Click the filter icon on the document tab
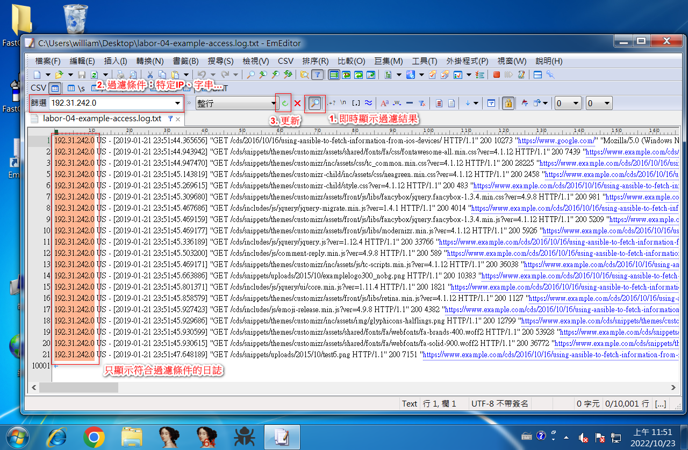Viewport: 688px width, 450px height. click(x=170, y=118)
